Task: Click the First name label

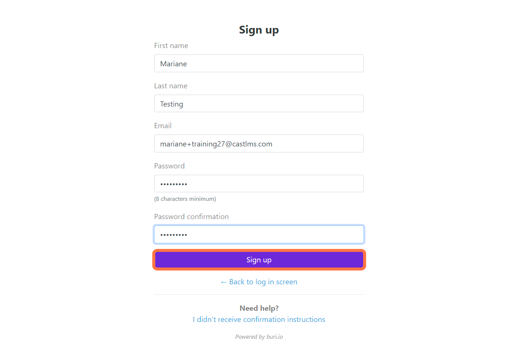Action: click(x=171, y=45)
